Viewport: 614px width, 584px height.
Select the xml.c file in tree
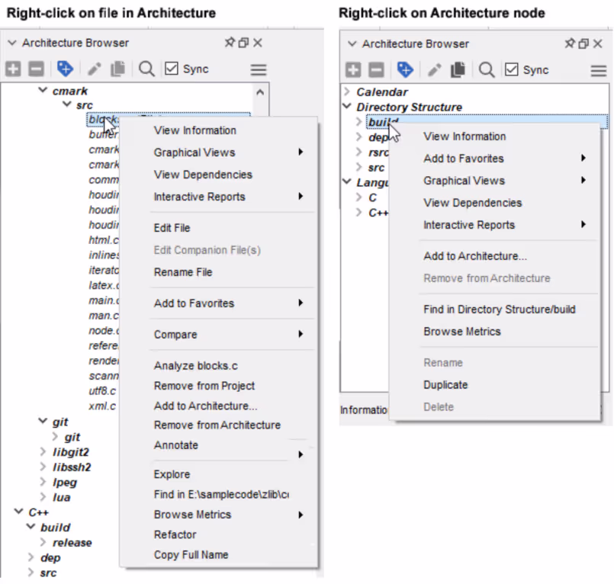coord(102,406)
